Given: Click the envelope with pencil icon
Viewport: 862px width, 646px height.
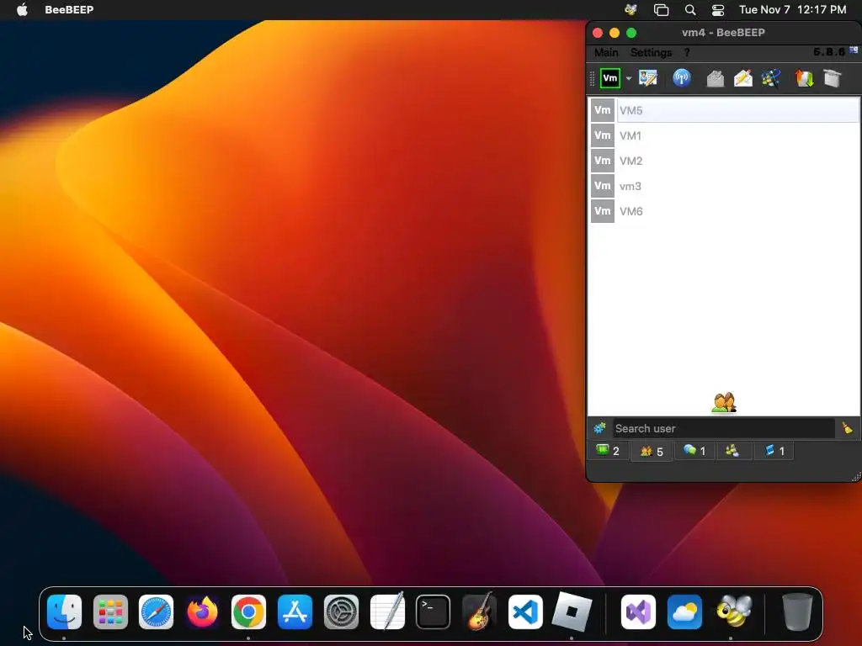Looking at the screenshot, I should [742, 78].
